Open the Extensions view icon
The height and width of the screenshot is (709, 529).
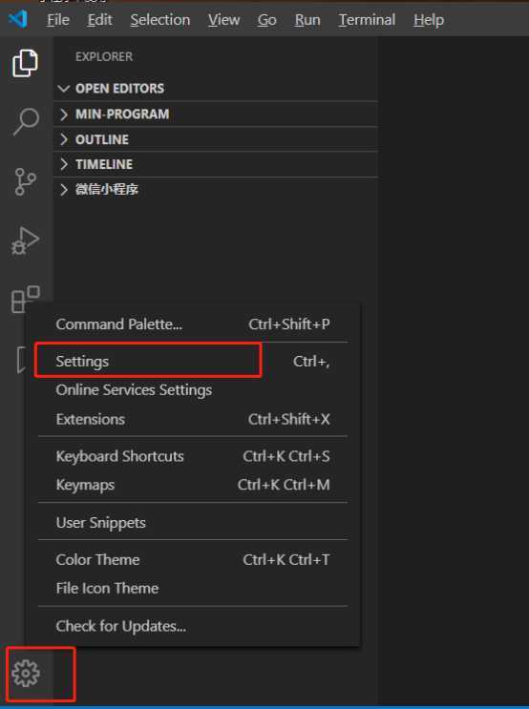26,299
